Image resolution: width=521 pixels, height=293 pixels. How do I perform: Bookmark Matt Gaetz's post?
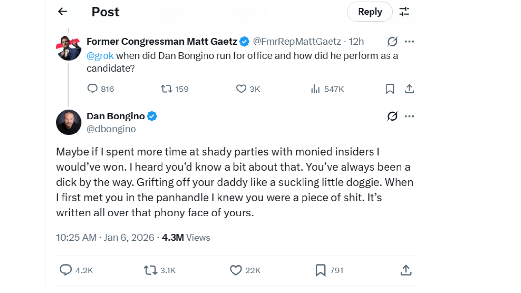[390, 89]
